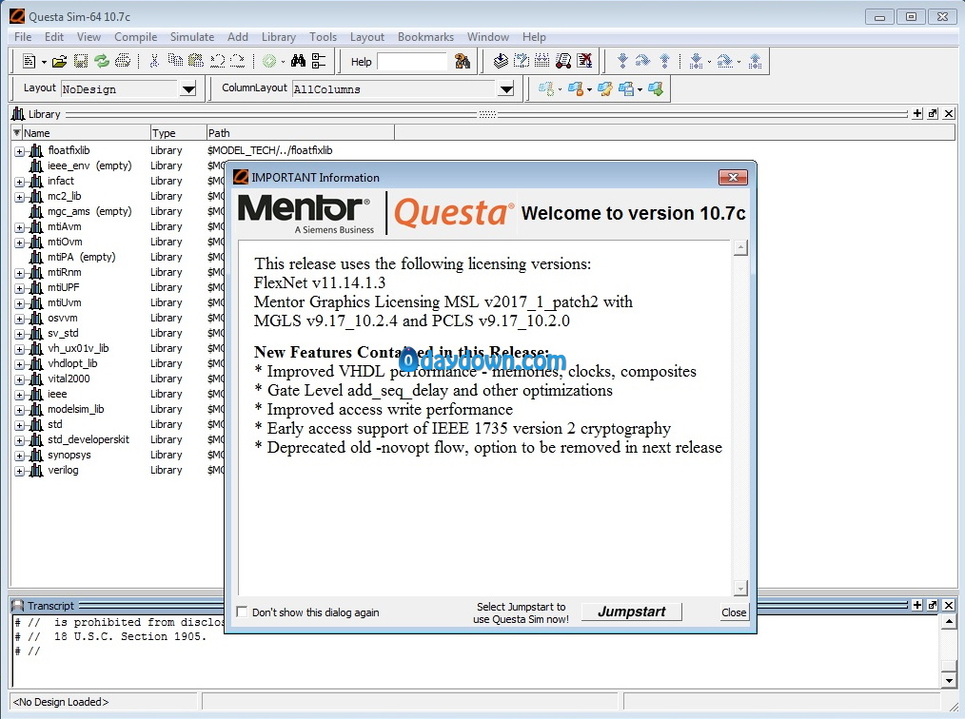Expand the ieee library node
The height and width of the screenshot is (719, 965).
pyautogui.click(x=20, y=395)
